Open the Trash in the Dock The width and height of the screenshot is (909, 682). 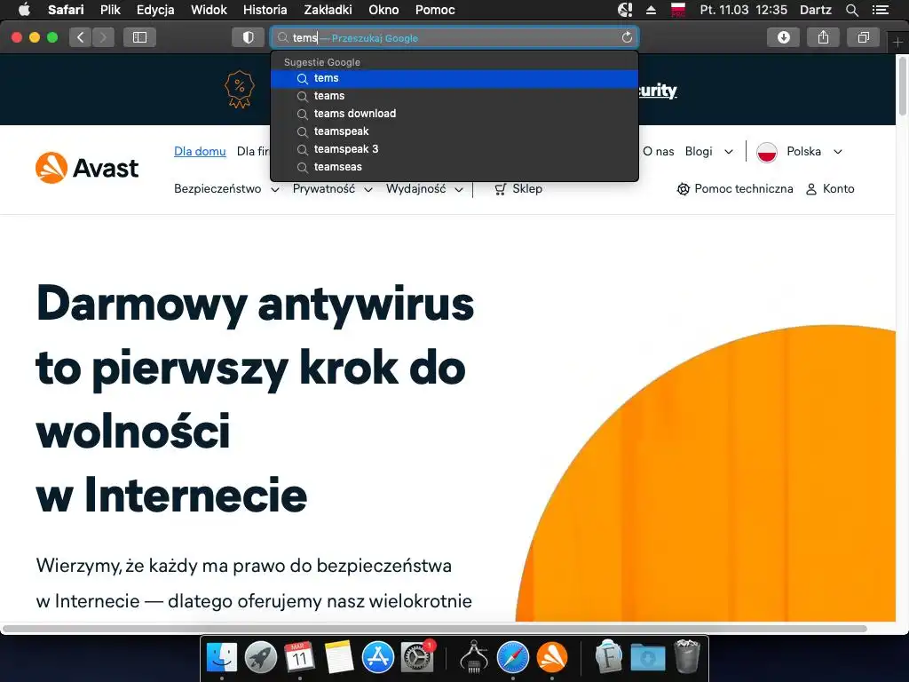click(x=688, y=656)
